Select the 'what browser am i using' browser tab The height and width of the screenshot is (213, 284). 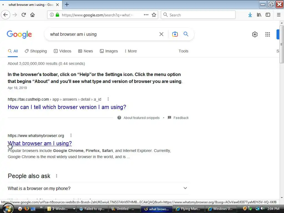[31, 5]
